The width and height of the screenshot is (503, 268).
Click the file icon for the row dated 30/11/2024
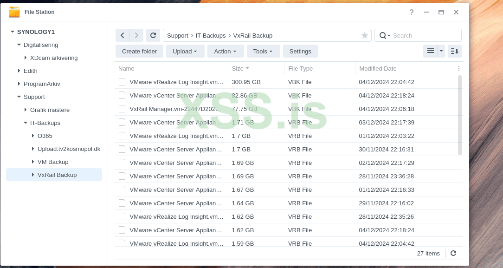[122, 149]
